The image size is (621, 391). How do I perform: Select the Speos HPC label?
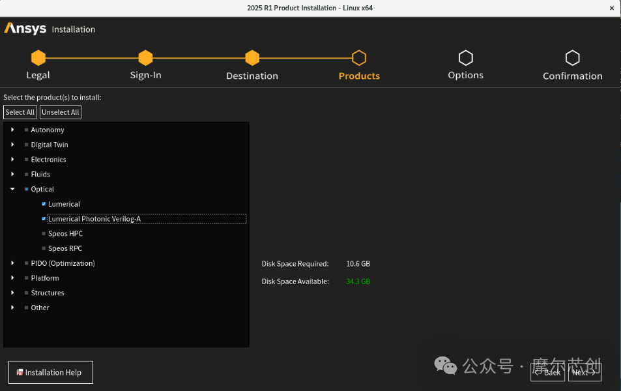[x=65, y=234]
